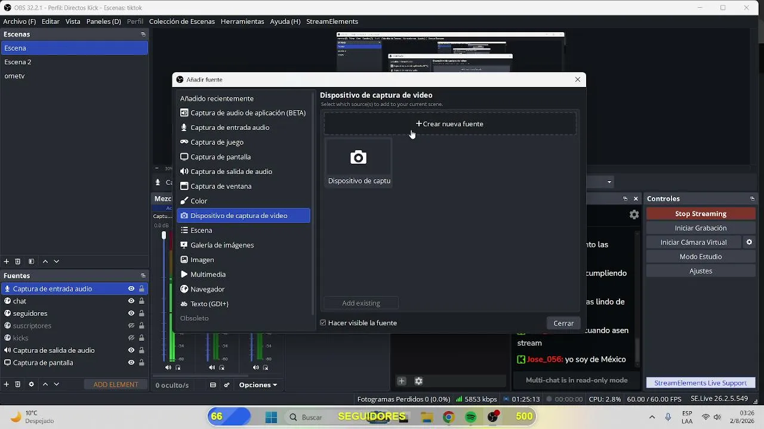
Task: Open Windows Start menu
Action: [x=271, y=417]
